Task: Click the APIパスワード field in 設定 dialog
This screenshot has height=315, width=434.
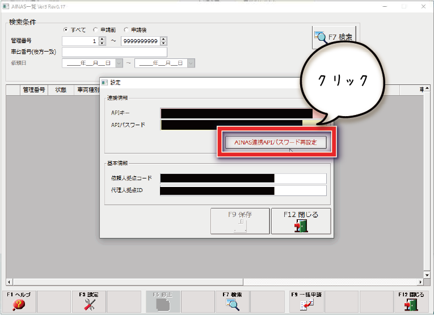Action: tap(243, 125)
